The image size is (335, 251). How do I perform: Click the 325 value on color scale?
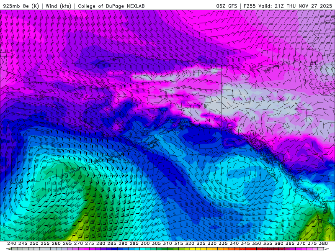tap(201, 243)
